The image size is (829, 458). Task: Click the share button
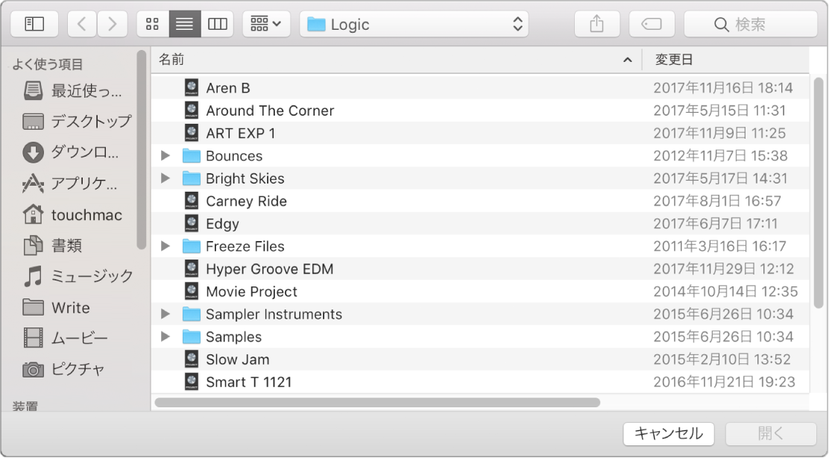[x=597, y=25]
